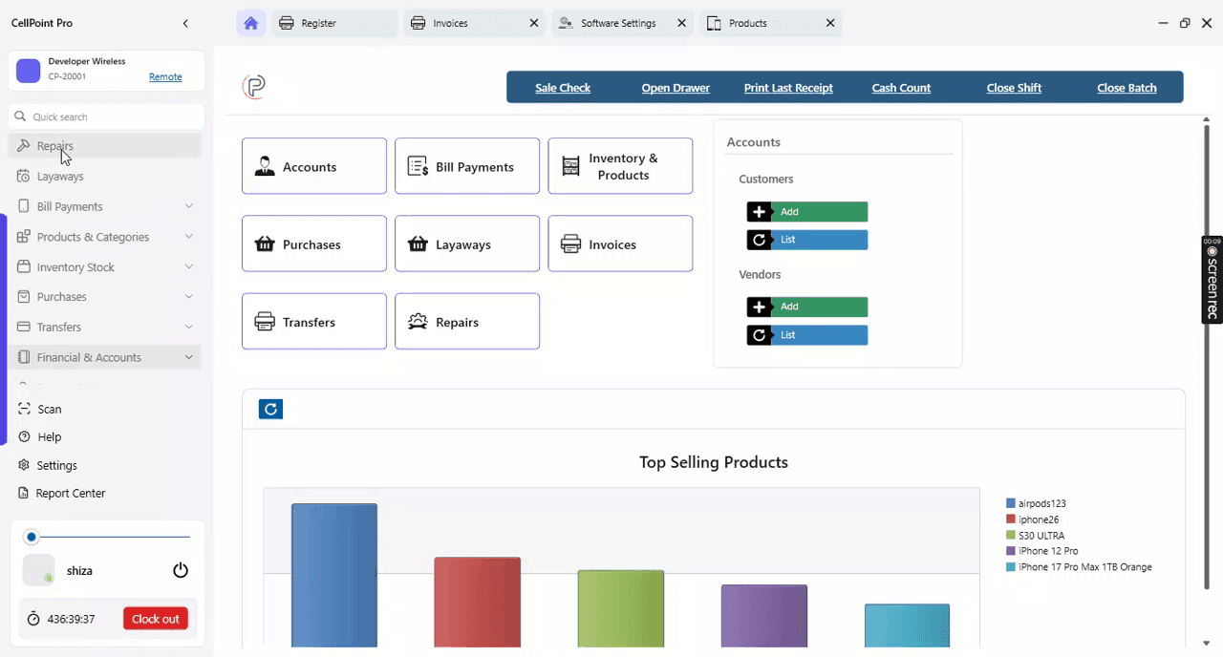Click the Layaways sidebar icon
Screen dimensions: 1223x657
click(x=23, y=176)
